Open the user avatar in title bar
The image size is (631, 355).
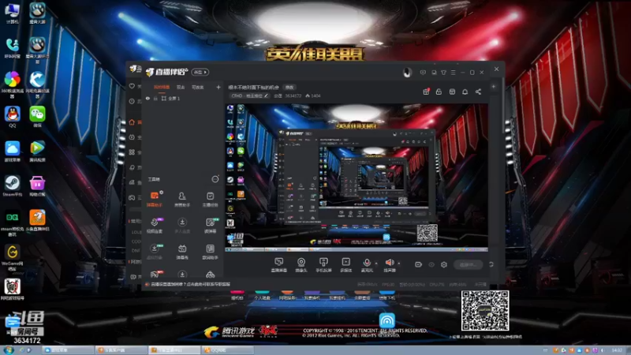407,73
